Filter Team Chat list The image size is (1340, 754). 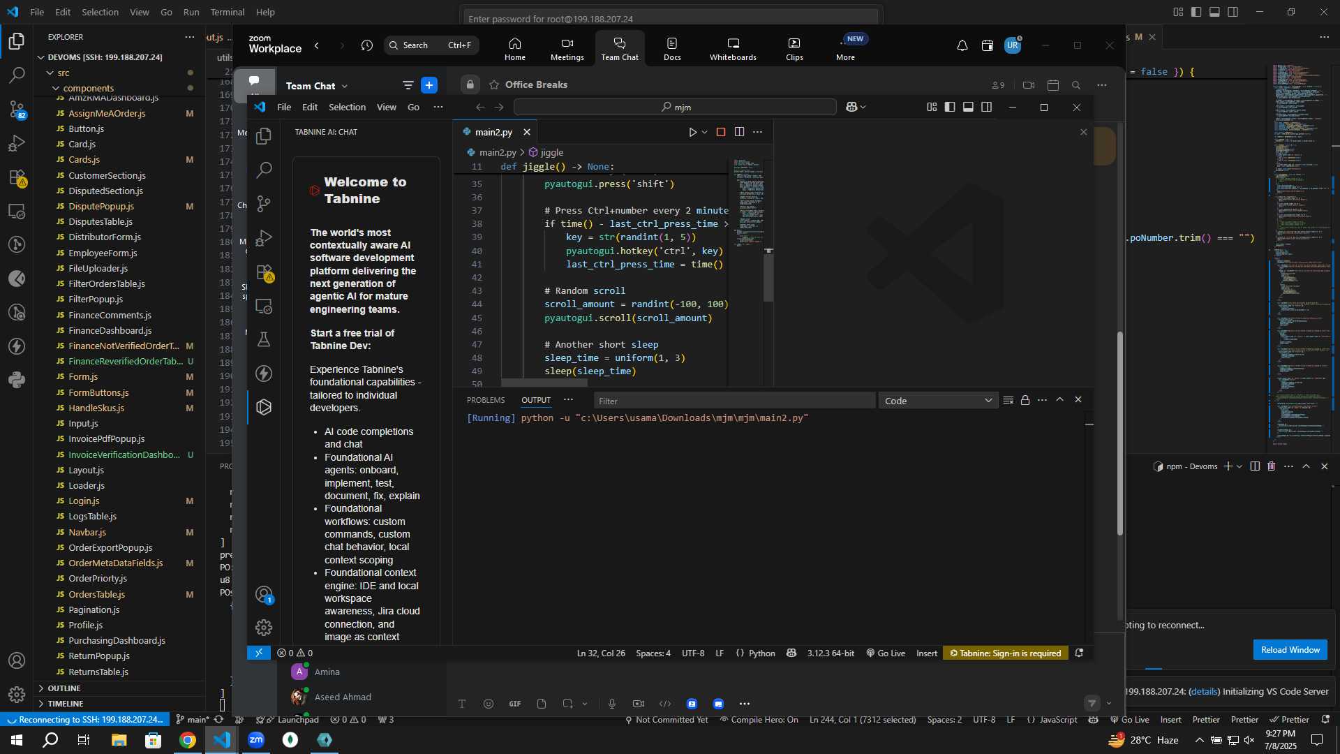[408, 85]
